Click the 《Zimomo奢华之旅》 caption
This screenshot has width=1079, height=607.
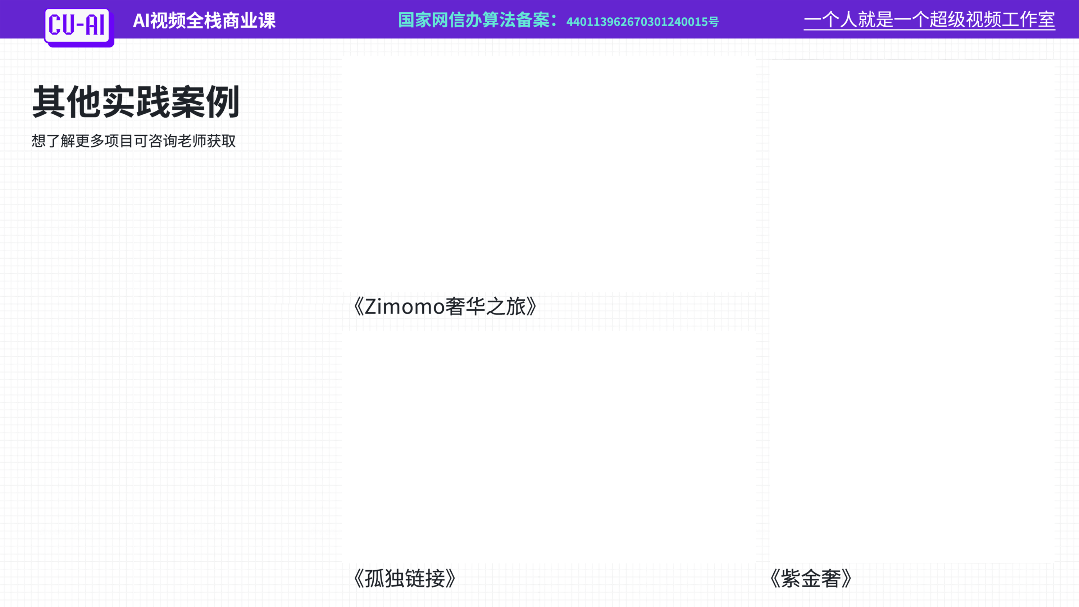[x=445, y=306]
